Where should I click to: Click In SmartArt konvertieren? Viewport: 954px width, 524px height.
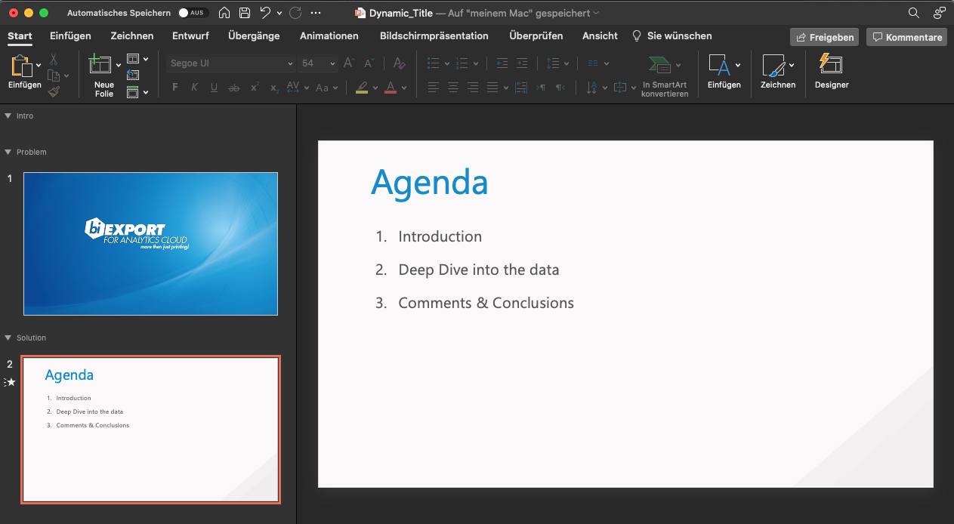(x=665, y=76)
